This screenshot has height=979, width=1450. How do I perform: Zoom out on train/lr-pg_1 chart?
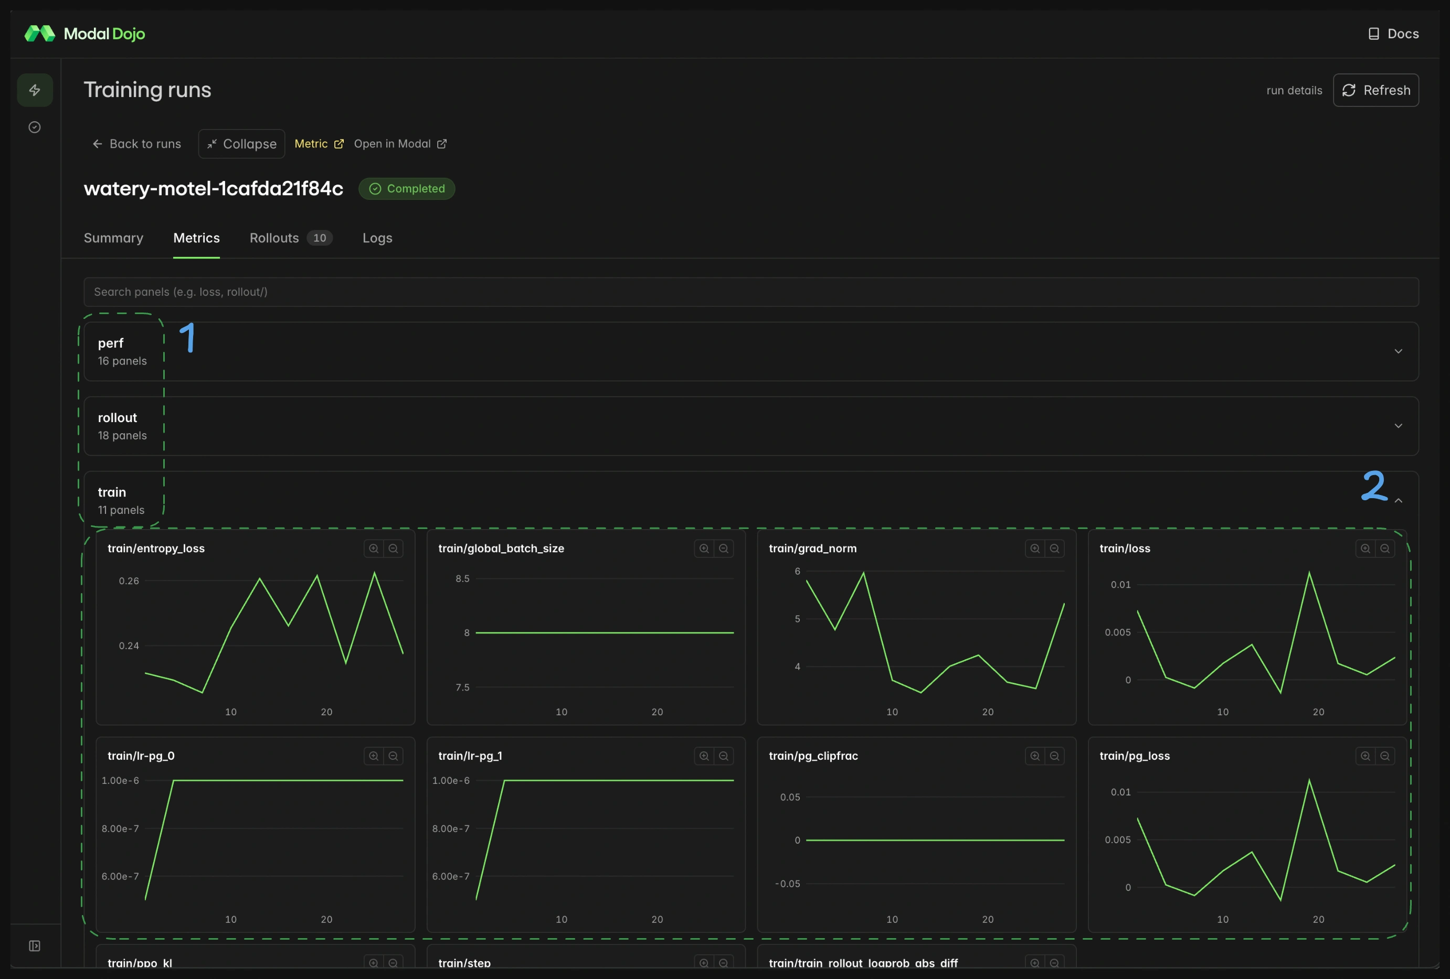724,756
